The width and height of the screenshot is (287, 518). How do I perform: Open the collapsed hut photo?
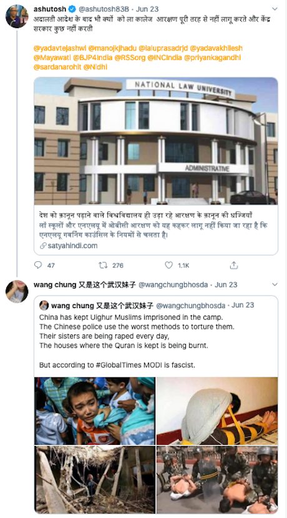click(95, 479)
